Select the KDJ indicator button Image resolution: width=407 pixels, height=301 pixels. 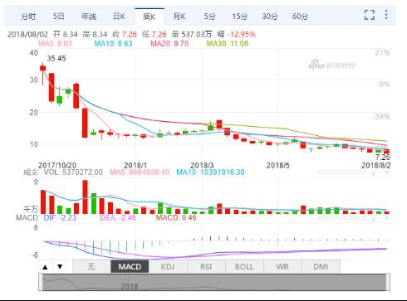coord(168,266)
